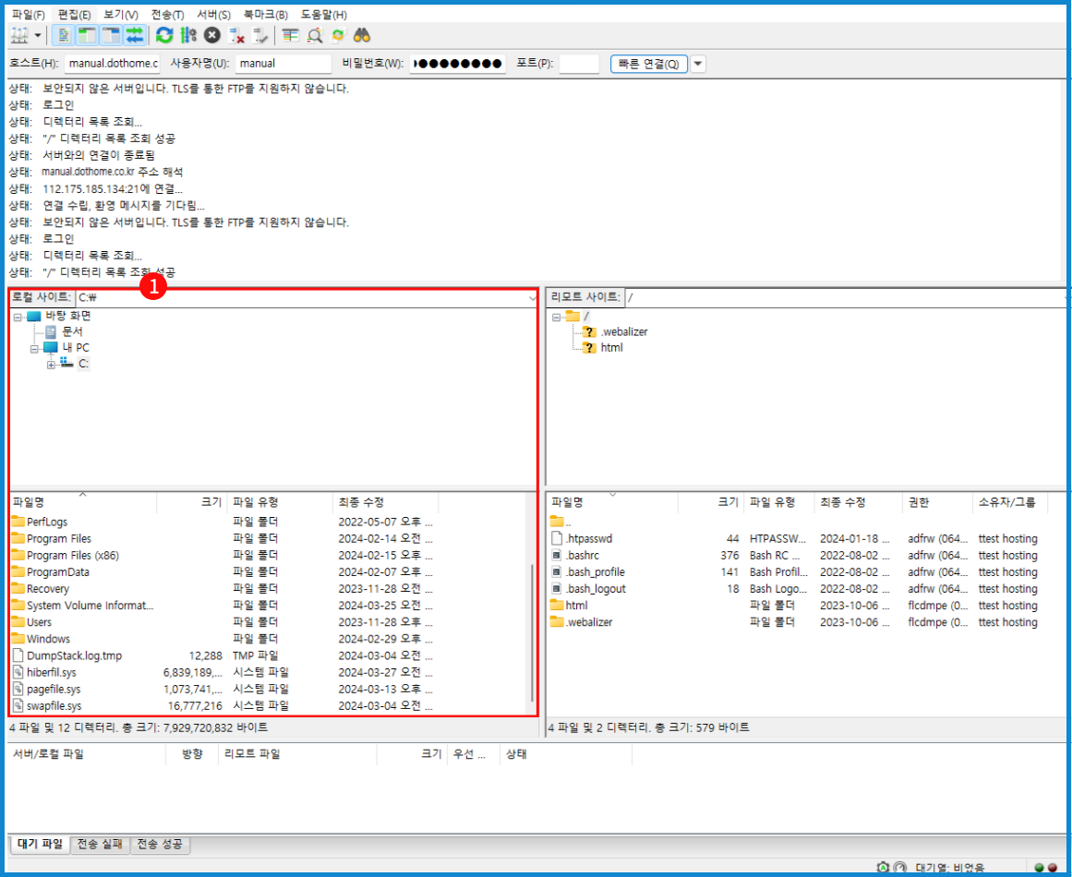1072x877 pixels.
Task: Open the quick connect dropdown arrow
Action: pyautogui.click(x=699, y=63)
